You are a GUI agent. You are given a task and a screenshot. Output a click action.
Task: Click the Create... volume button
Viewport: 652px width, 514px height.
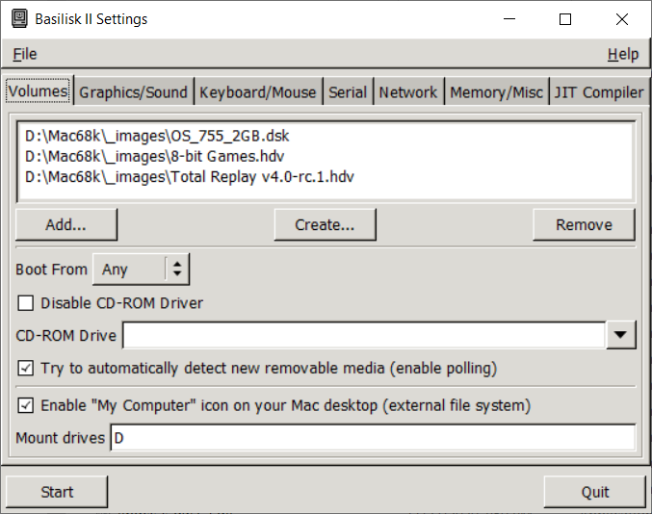click(325, 225)
